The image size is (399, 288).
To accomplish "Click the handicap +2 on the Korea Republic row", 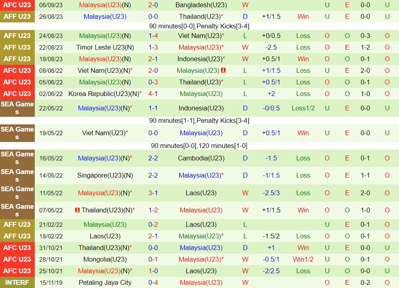I will (271, 94).
